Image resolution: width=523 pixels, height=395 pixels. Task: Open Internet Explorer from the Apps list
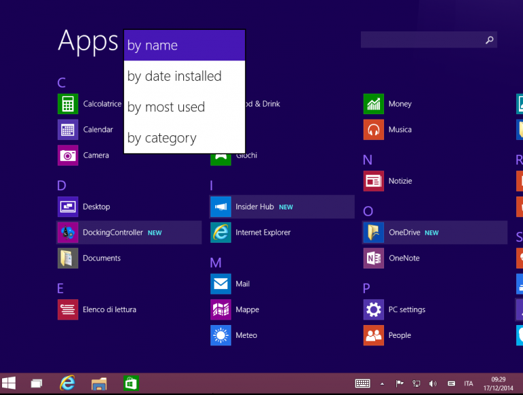[221, 233]
